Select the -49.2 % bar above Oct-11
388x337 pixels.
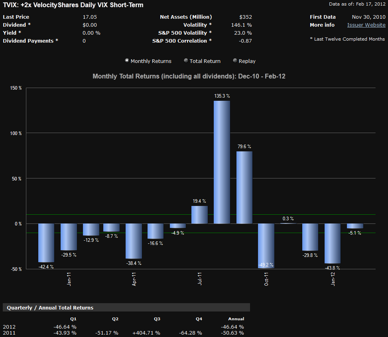(x=266, y=246)
